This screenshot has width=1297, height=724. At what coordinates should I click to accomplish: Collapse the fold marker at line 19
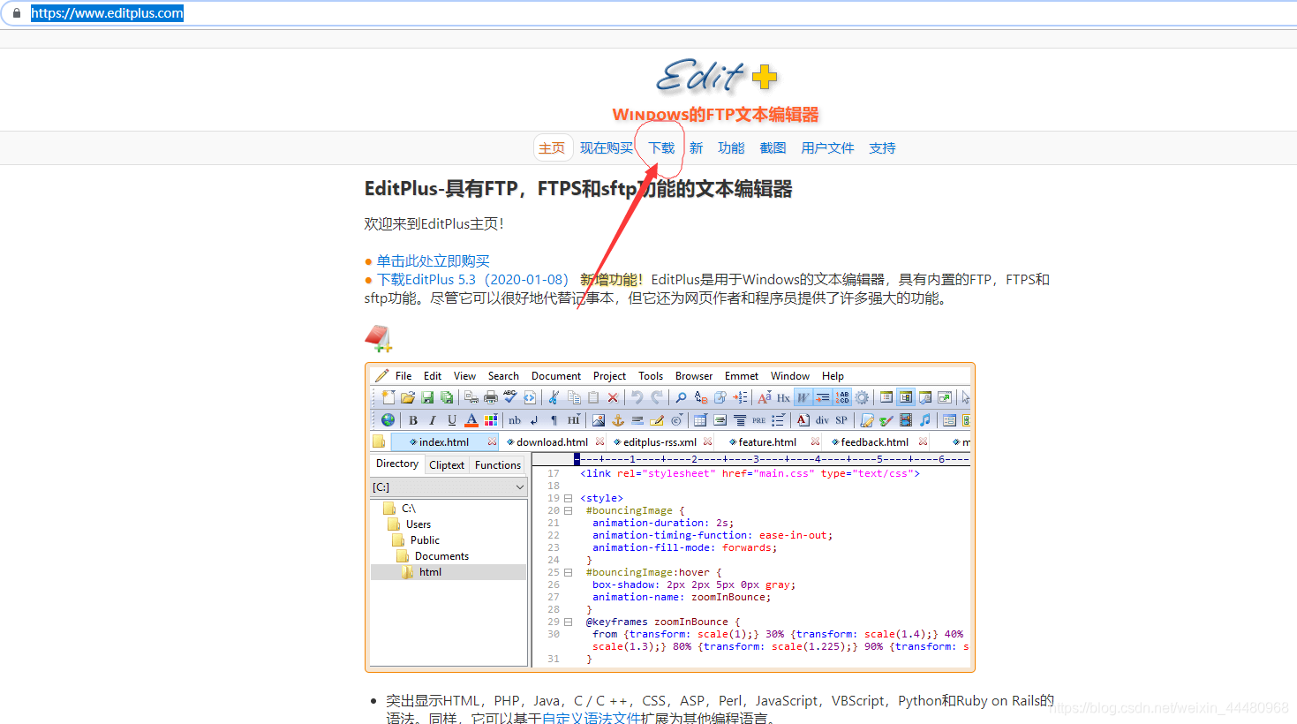568,498
